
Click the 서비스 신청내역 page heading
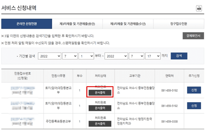[19, 8]
